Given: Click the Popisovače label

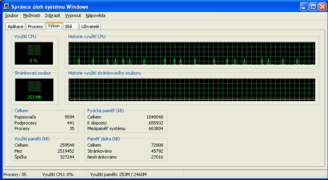Looking at the screenshot, I should 25,117.
